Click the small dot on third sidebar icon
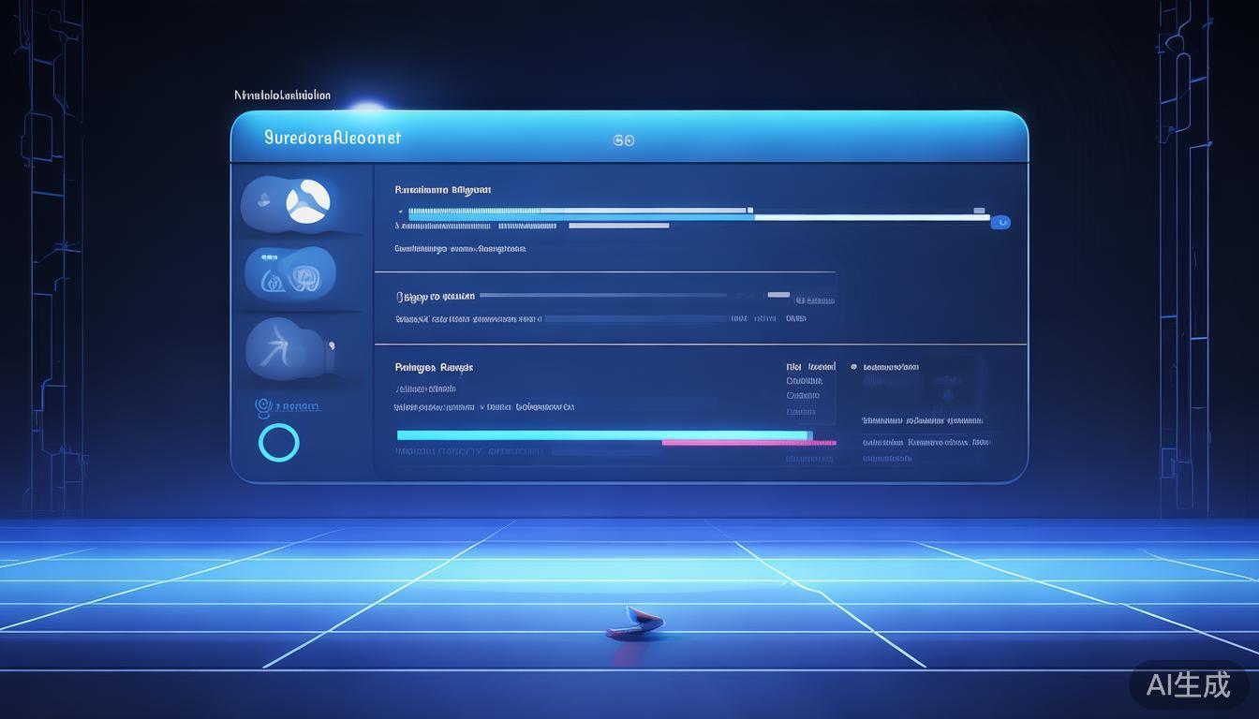 point(331,347)
